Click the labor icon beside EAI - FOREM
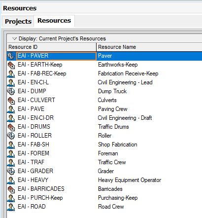 pyautogui.click(x=11, y=153)
